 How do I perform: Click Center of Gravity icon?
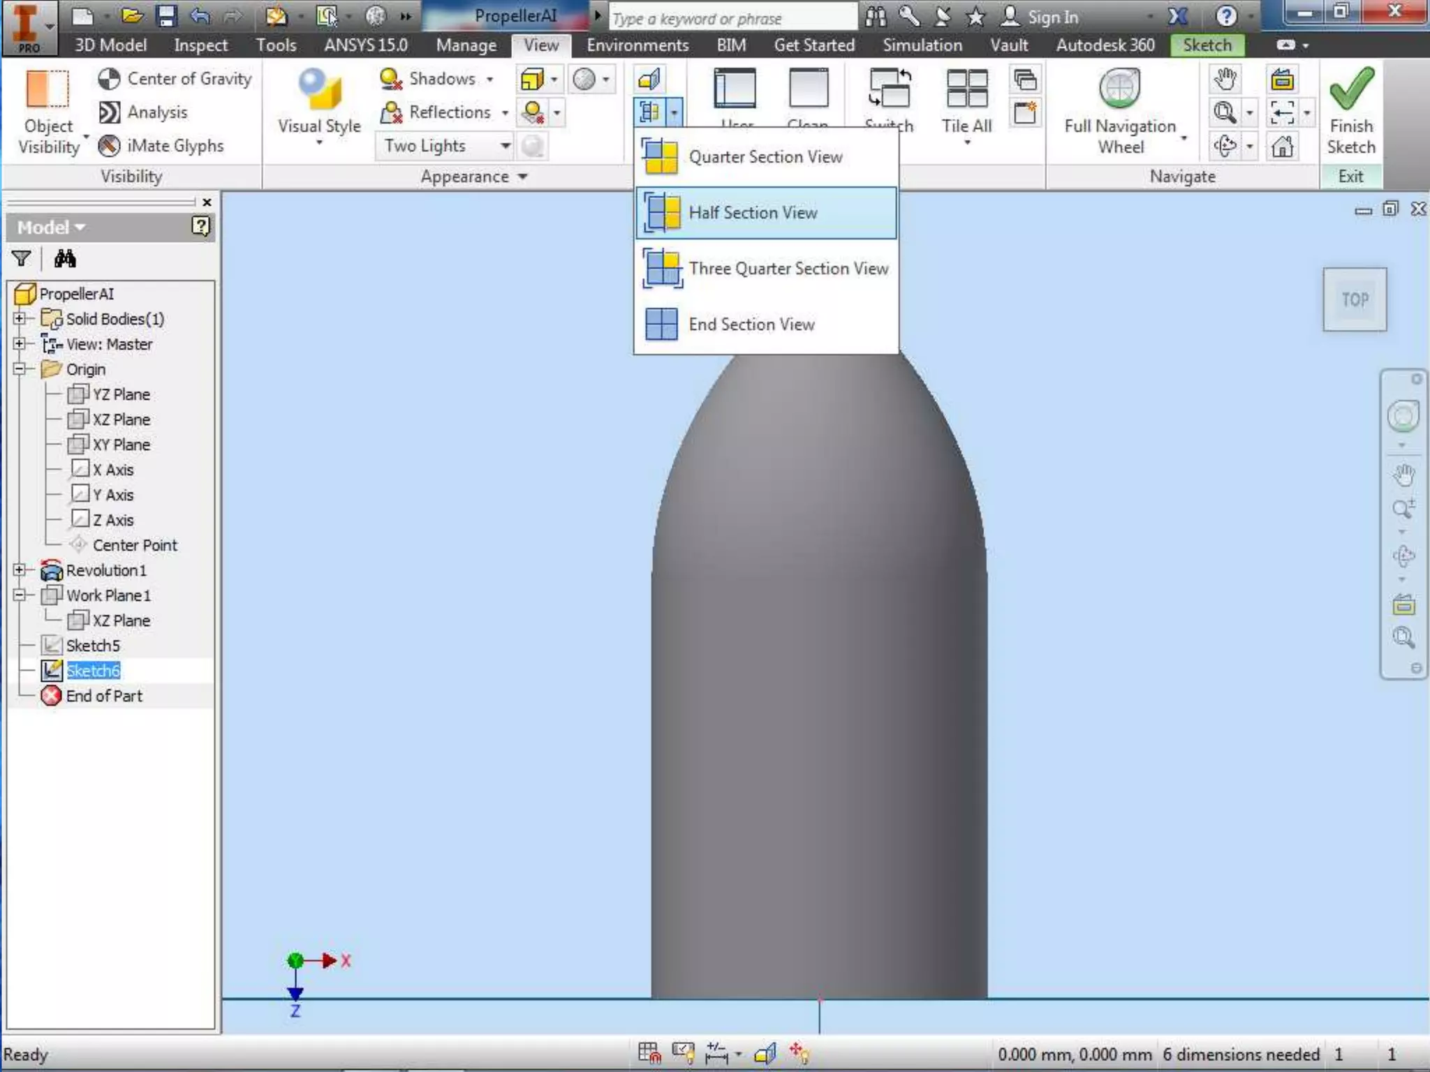pyautogui.click(x=109, y=79)
